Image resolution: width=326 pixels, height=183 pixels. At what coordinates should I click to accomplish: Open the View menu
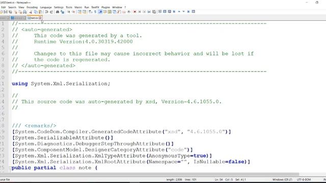[21, 7]
